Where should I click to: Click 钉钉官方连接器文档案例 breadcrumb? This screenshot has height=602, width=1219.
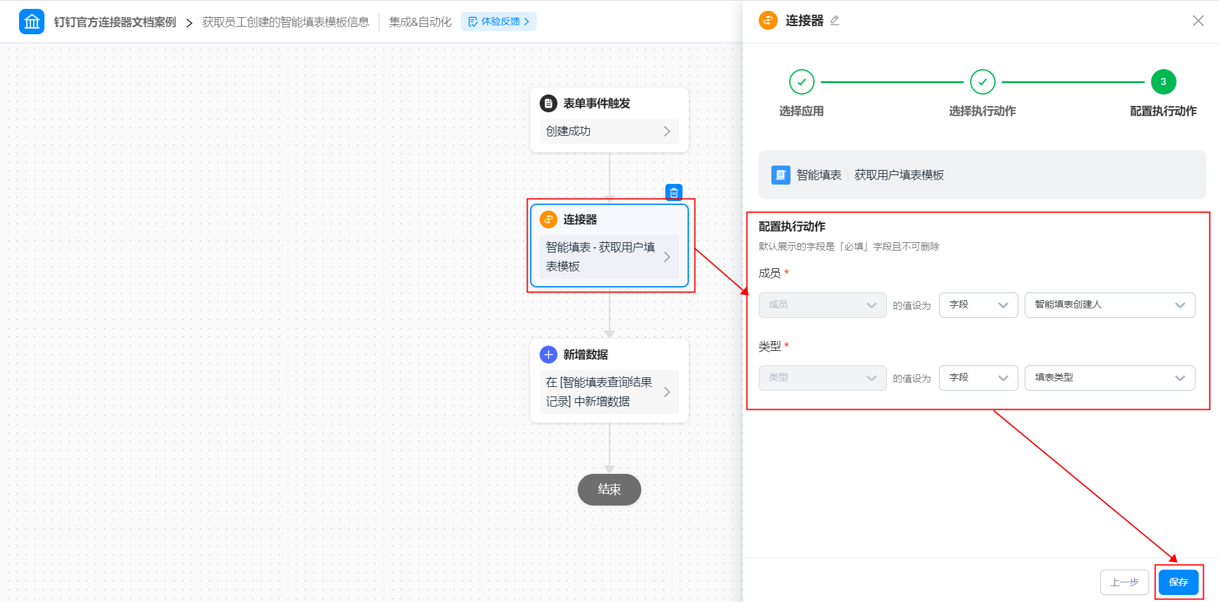[115, 22]
